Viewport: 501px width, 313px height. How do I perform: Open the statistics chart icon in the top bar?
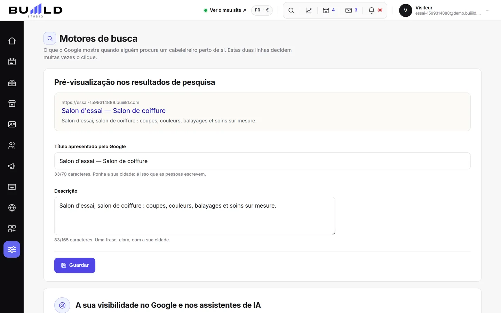pyautogui.click(x=309, y=10)
